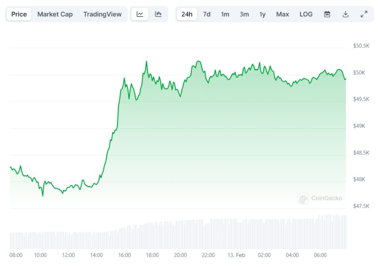Show the Price chart tab
The width and height of the screenshot is (378, 267).
coord(19,14)
